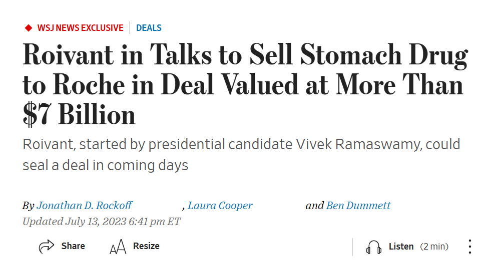Click the $7 Billion text in headline

79,115
